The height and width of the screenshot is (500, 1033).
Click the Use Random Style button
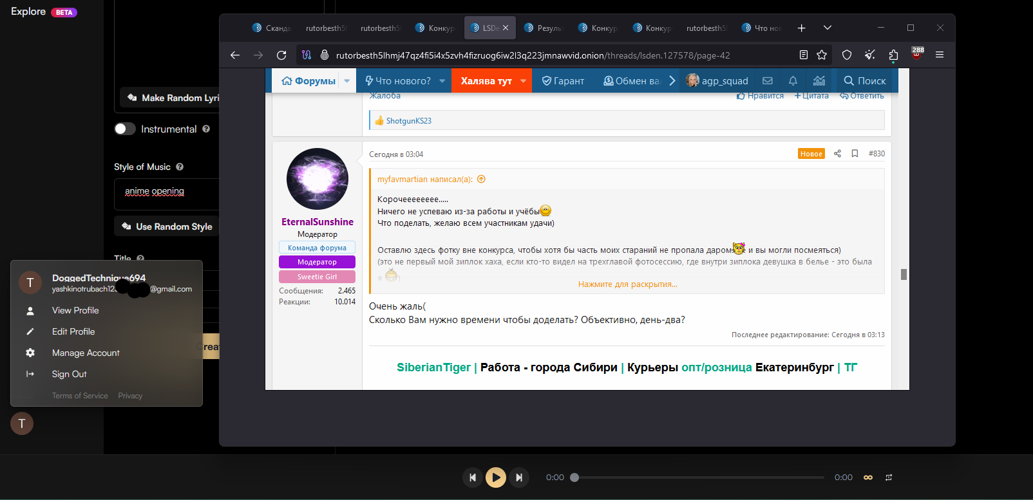[x=167, y=227]
